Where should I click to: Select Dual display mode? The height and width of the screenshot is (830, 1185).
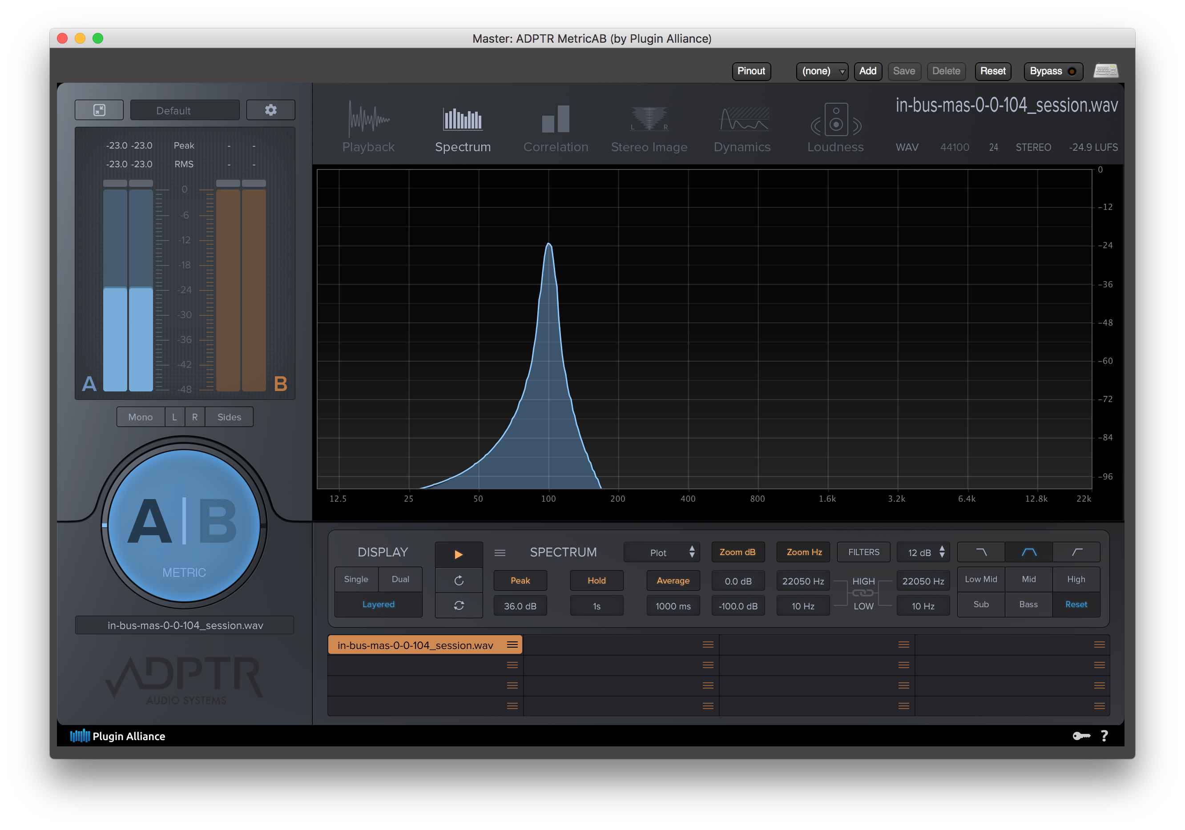pos(400,579)
